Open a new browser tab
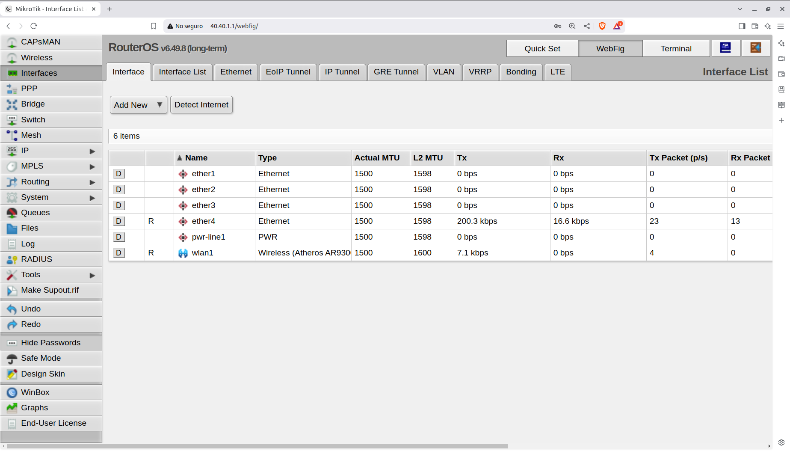This screenshot has width=790, height=451. point(109,9)
